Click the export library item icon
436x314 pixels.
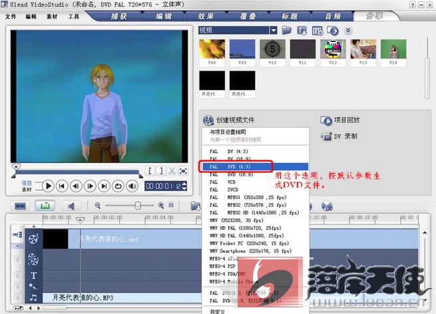(x=302, y=31)
